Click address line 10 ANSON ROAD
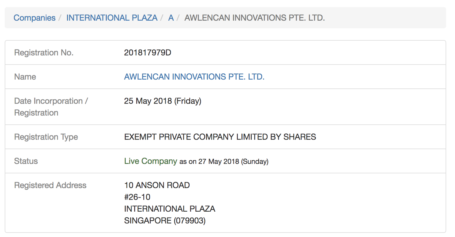This screenshot has height=237, width=455. (157, 185)
